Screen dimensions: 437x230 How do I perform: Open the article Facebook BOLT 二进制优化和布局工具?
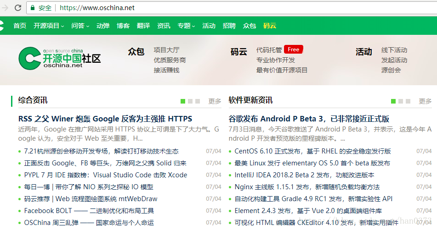pyautogui.click(x=89, y=211)
